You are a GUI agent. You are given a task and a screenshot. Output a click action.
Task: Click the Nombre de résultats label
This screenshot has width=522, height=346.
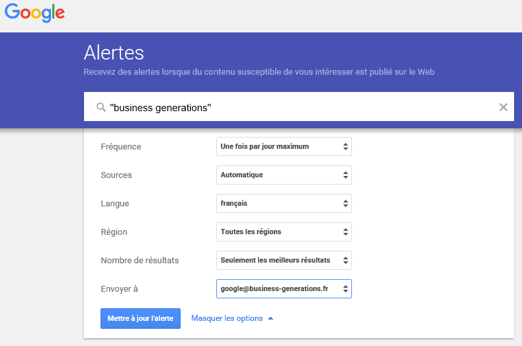pos(140,261)
